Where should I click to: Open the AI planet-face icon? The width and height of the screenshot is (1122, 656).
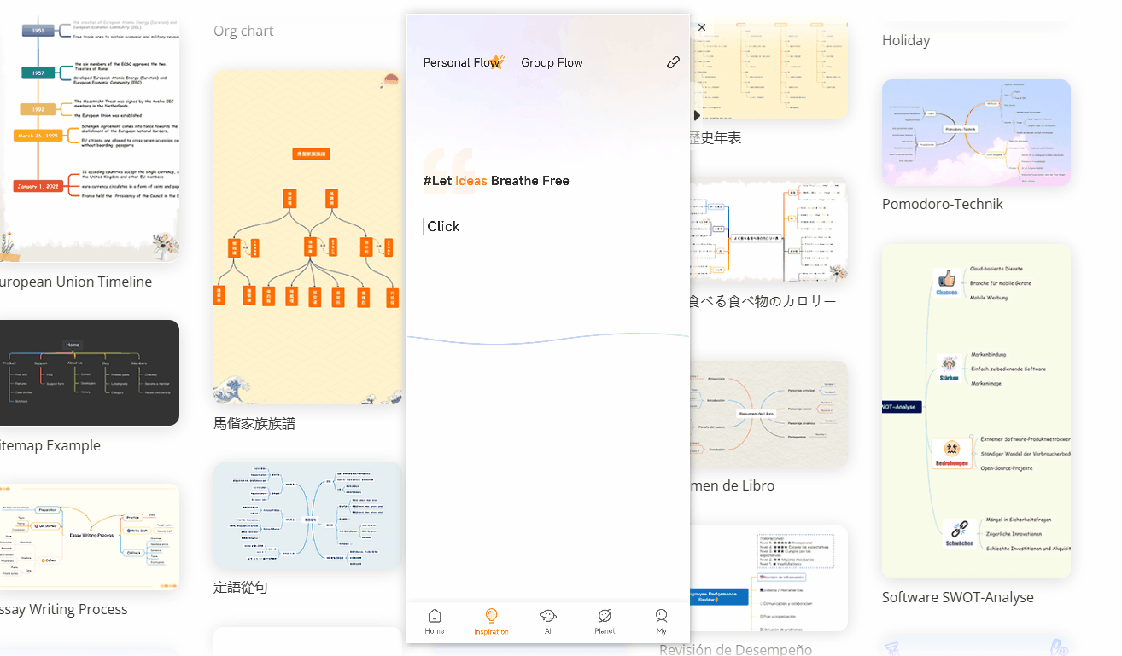(x=547, y=621)
